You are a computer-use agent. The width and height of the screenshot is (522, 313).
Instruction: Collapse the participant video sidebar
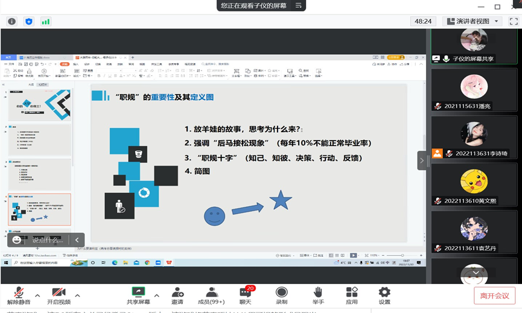coord(422,160)
